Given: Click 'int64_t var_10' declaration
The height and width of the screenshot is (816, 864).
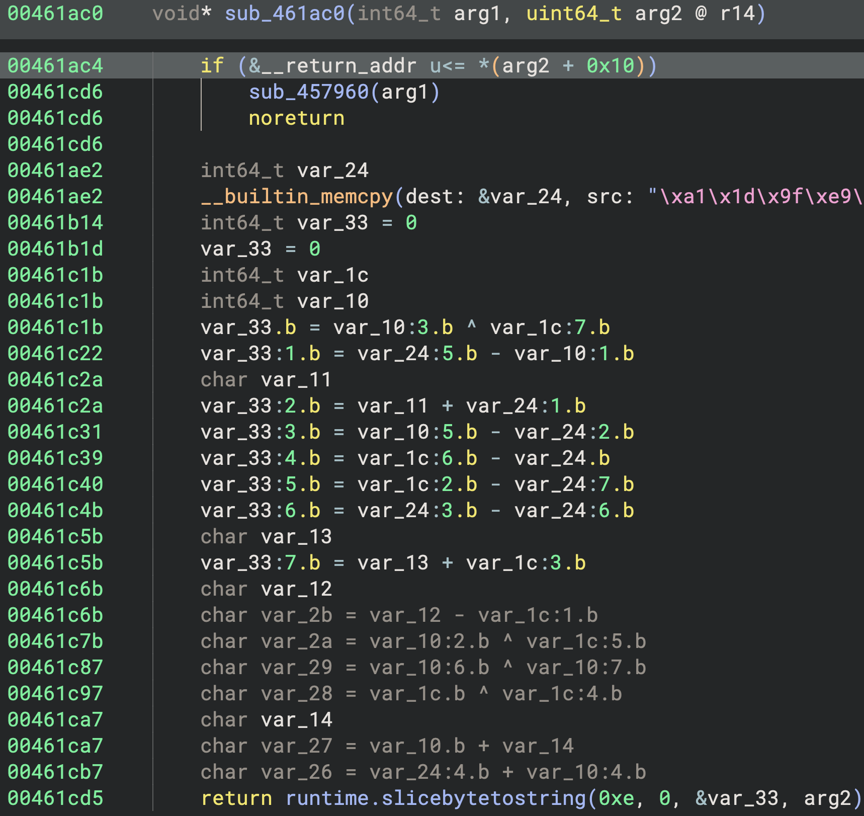Looking at the screenshot, I should pyautogui.click(x=285, y=301).
